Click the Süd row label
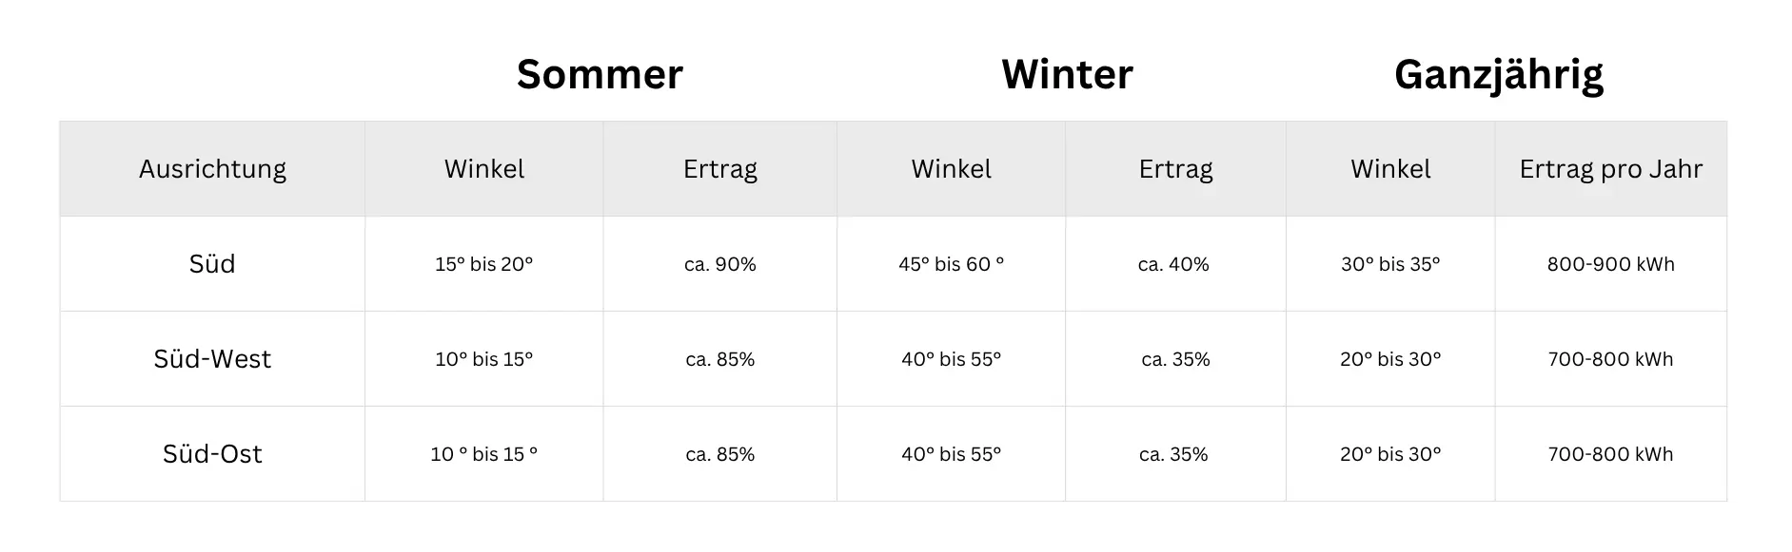Screen dimensions: 1792x552 (x=212, y=264)
